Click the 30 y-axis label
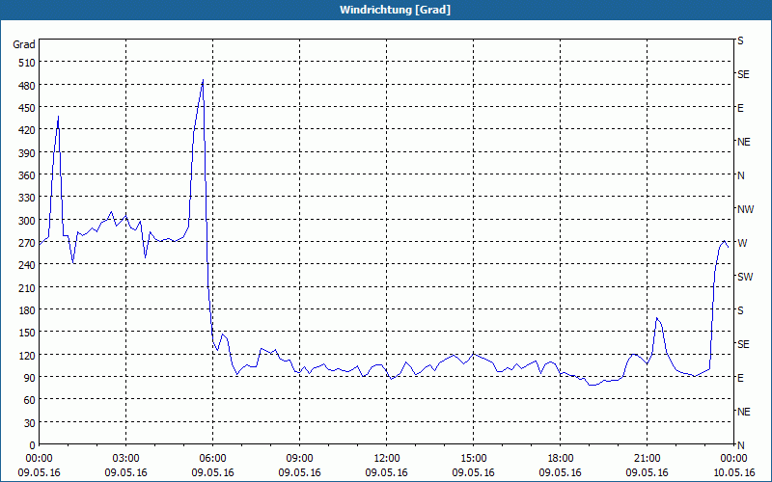The height and width of the screenshot is (482, 772). (x=30, y=423)
